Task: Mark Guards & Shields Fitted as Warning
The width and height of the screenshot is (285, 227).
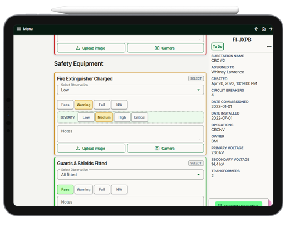Action: point(83,190)
